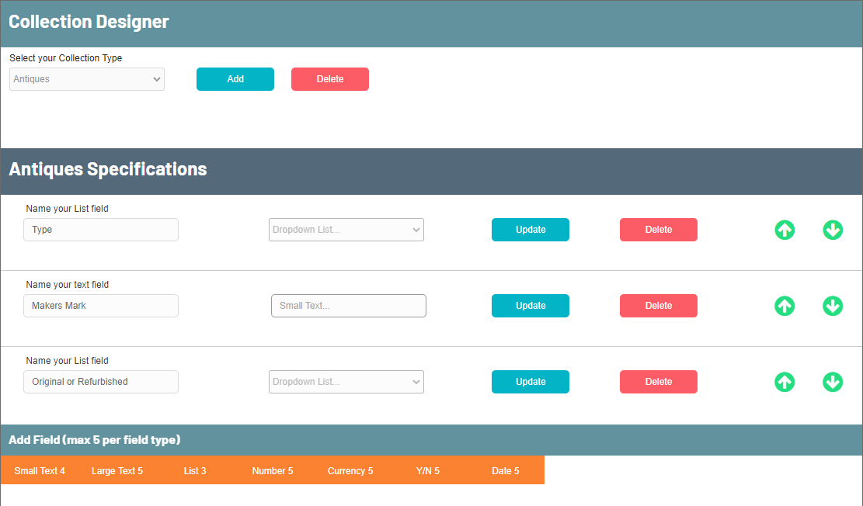Delete the Type field
The image size is (863, 506).
pos(658,230)
